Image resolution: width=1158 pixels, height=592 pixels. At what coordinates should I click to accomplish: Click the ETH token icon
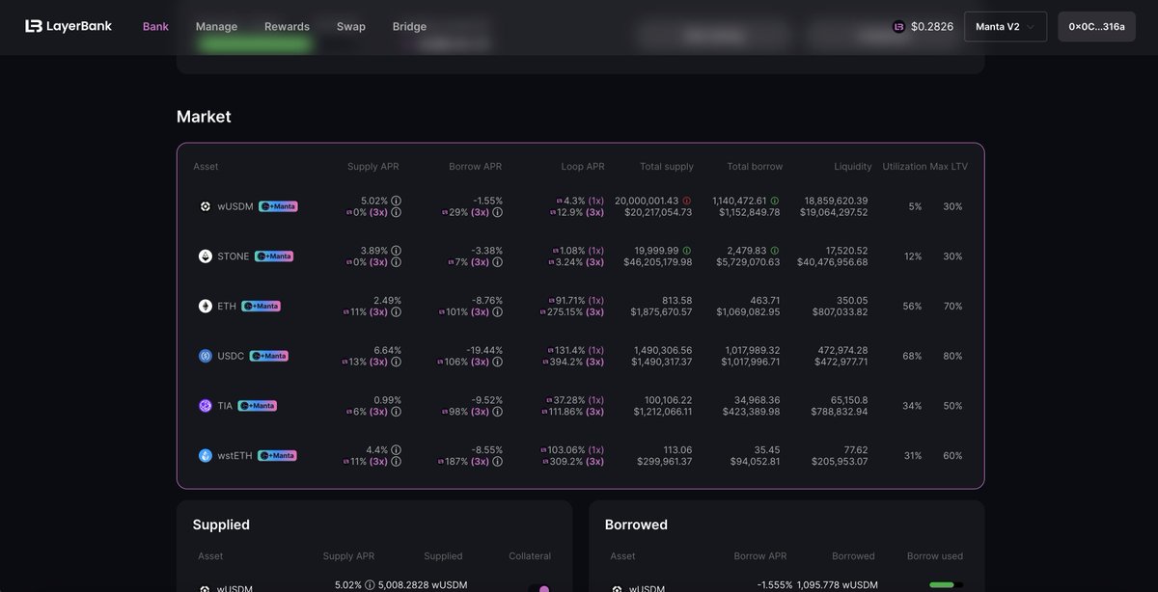pos(205,307)
